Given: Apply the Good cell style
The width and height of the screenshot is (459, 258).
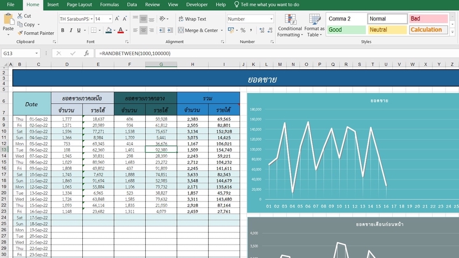Looking at the screenshot, I should click(x=347, y=30).
